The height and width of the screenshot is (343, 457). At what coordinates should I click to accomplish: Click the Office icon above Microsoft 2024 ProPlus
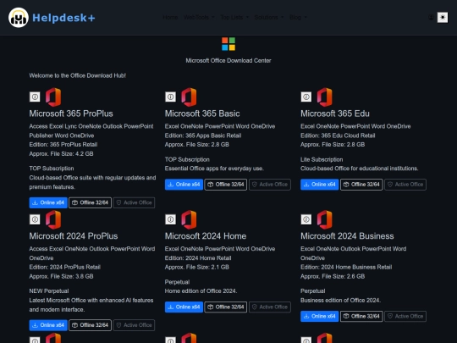[x=53, y=219]
